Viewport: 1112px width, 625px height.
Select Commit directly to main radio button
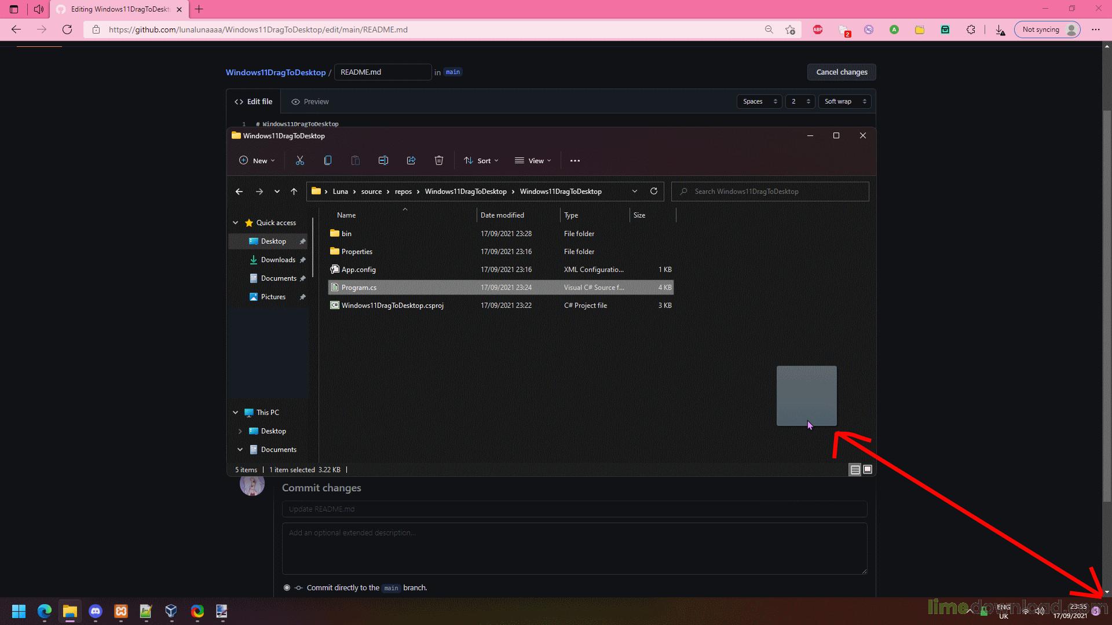[287, 588]
